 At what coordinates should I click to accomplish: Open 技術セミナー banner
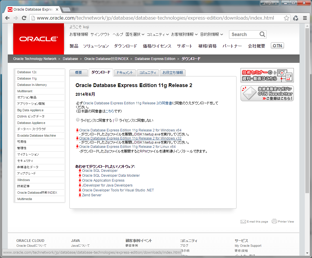pos(267,75)
